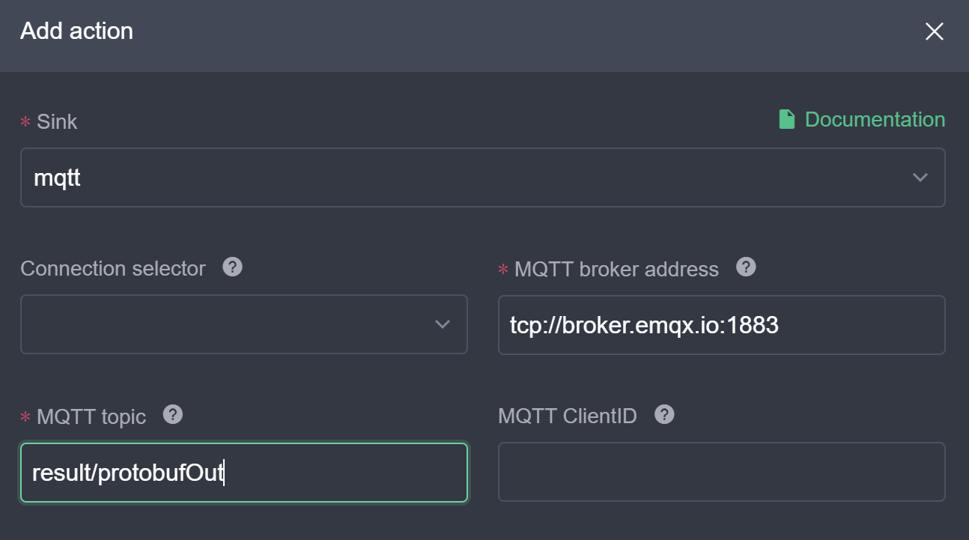This screenshot has width=969, height=540.
Task: Click into the MQTT topic field
Action: coord(244,473)
